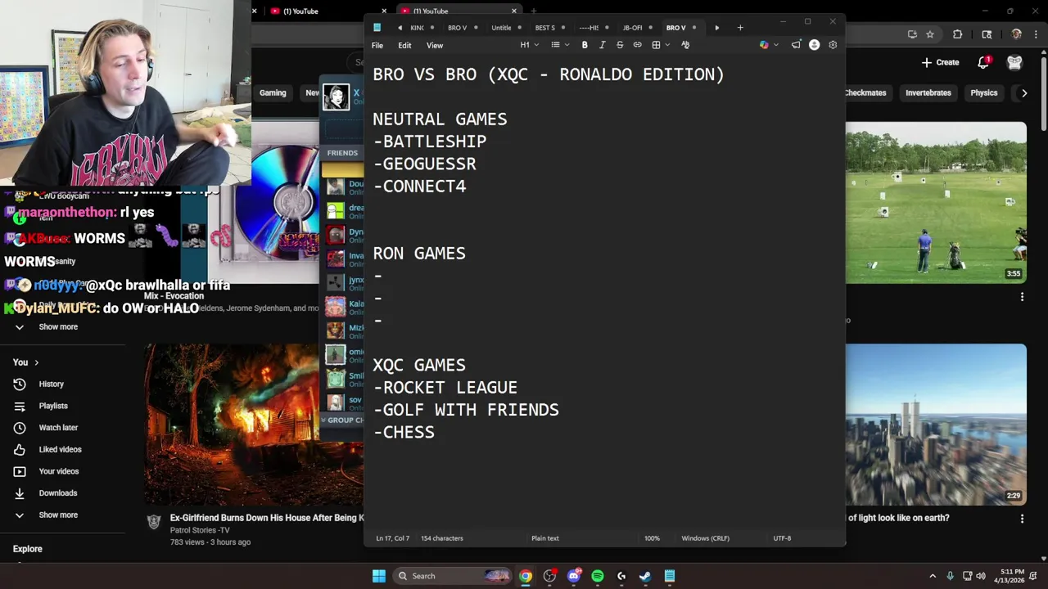Click the Windows taskbar Search box
The width and height of the screenshot is (1048, 589).
451,576
